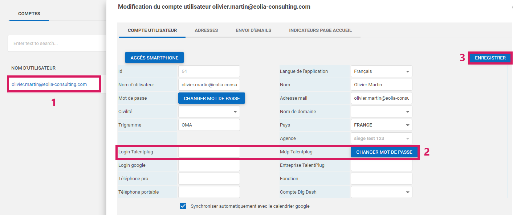Click the Enregistrer button
513x215 pixels.
coord(490,58)
